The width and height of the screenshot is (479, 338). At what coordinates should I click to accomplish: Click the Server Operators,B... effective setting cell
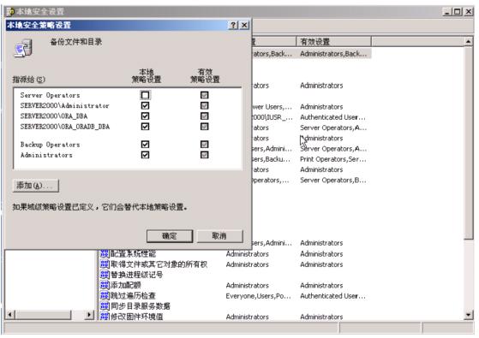(333, 181)
